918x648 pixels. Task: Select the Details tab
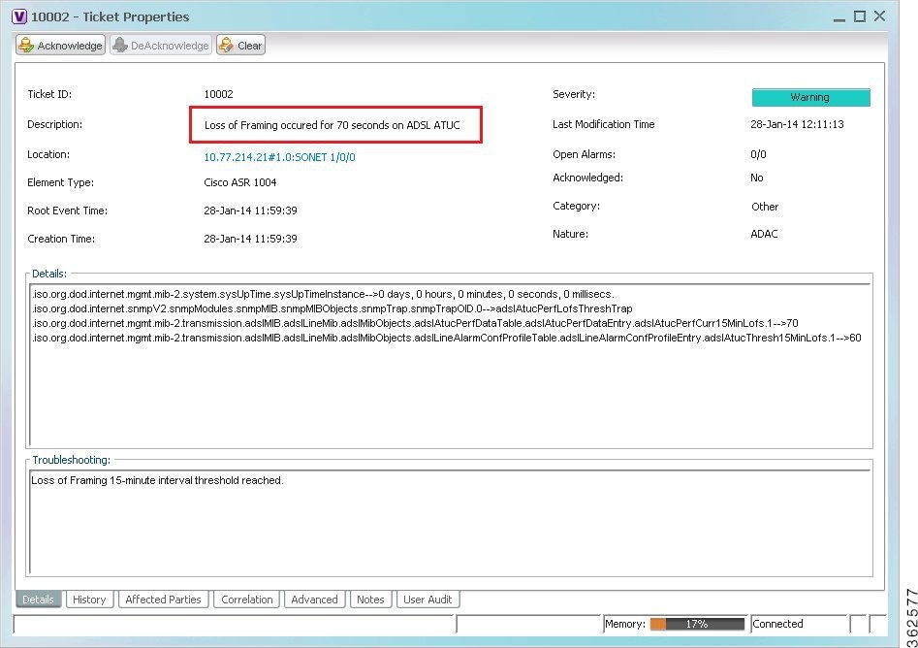click(x=38, y=599)
